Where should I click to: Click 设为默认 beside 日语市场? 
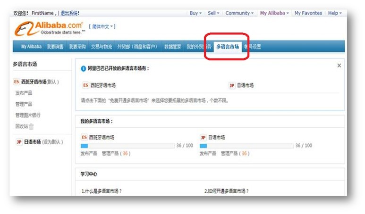[x=52, y=142]
